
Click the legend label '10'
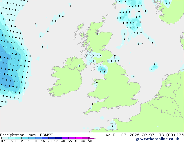[x=36, y=141]
